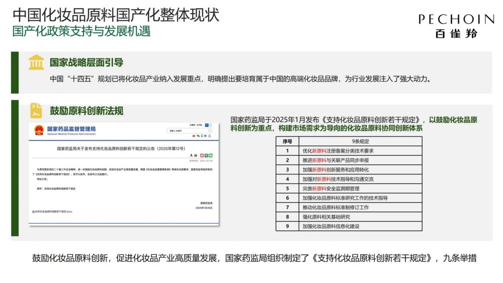Click the 关怀版 link at the webpage top

(200, 125)
